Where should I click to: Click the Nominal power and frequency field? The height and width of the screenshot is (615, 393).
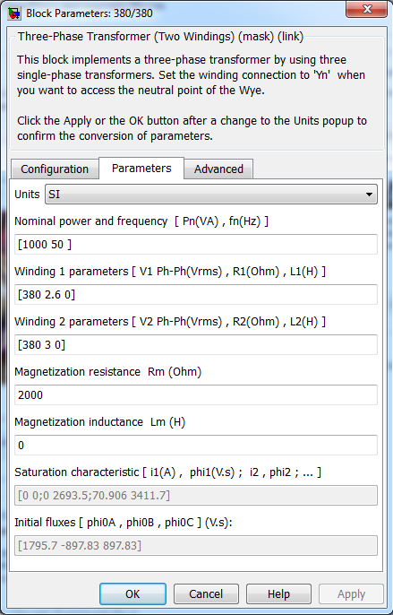click(x=196, y=245)
